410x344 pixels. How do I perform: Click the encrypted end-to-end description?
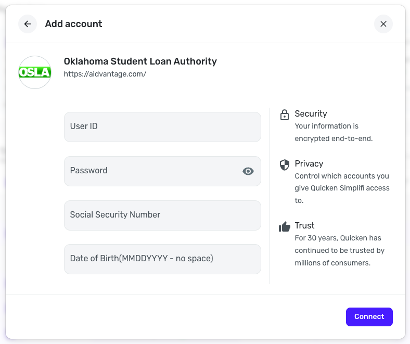click(334, 132)
